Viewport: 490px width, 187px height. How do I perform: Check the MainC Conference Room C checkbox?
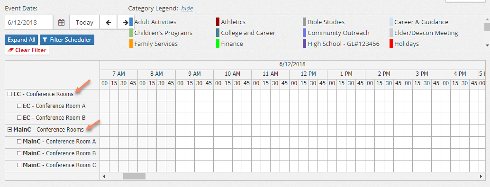tap(19, 165)
